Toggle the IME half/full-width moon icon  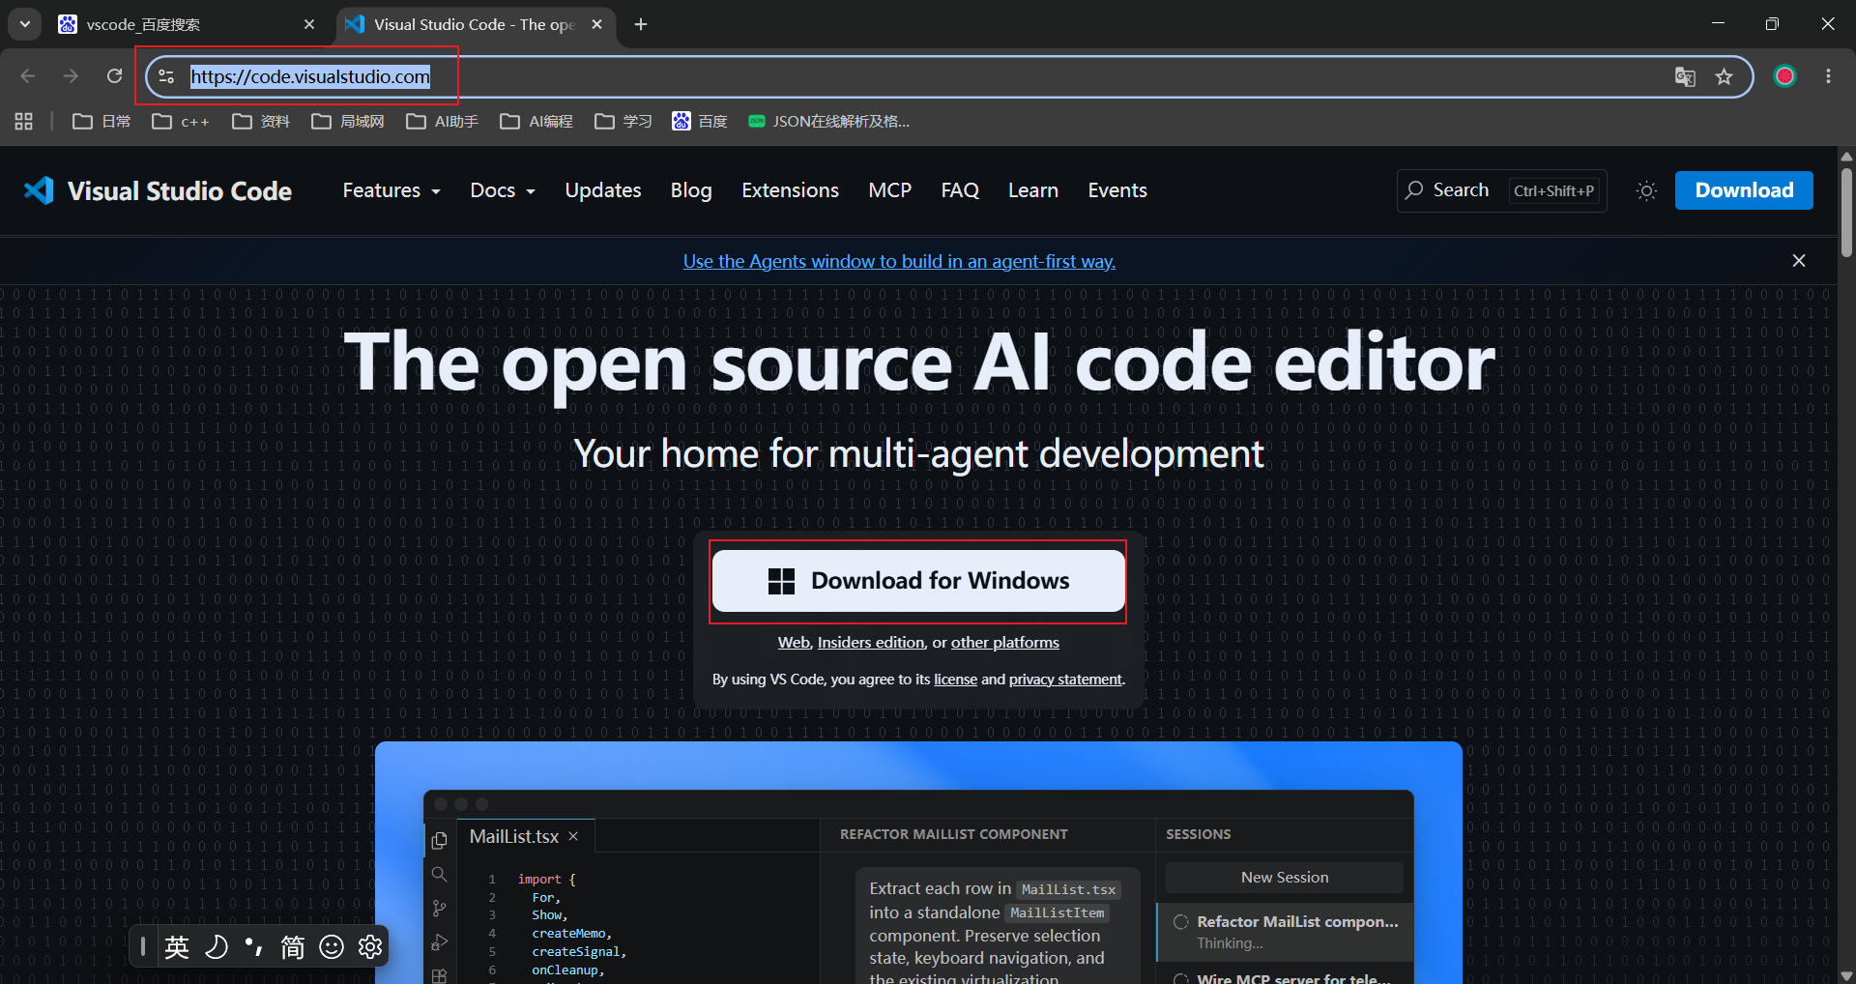coord(217,946)
